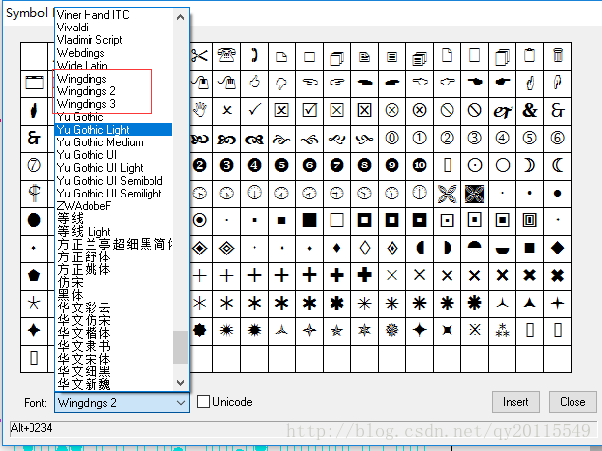The height and width of the screenshot is (451, 602).
Task: Pick the black circled two symbol
Action: [200, 165]
